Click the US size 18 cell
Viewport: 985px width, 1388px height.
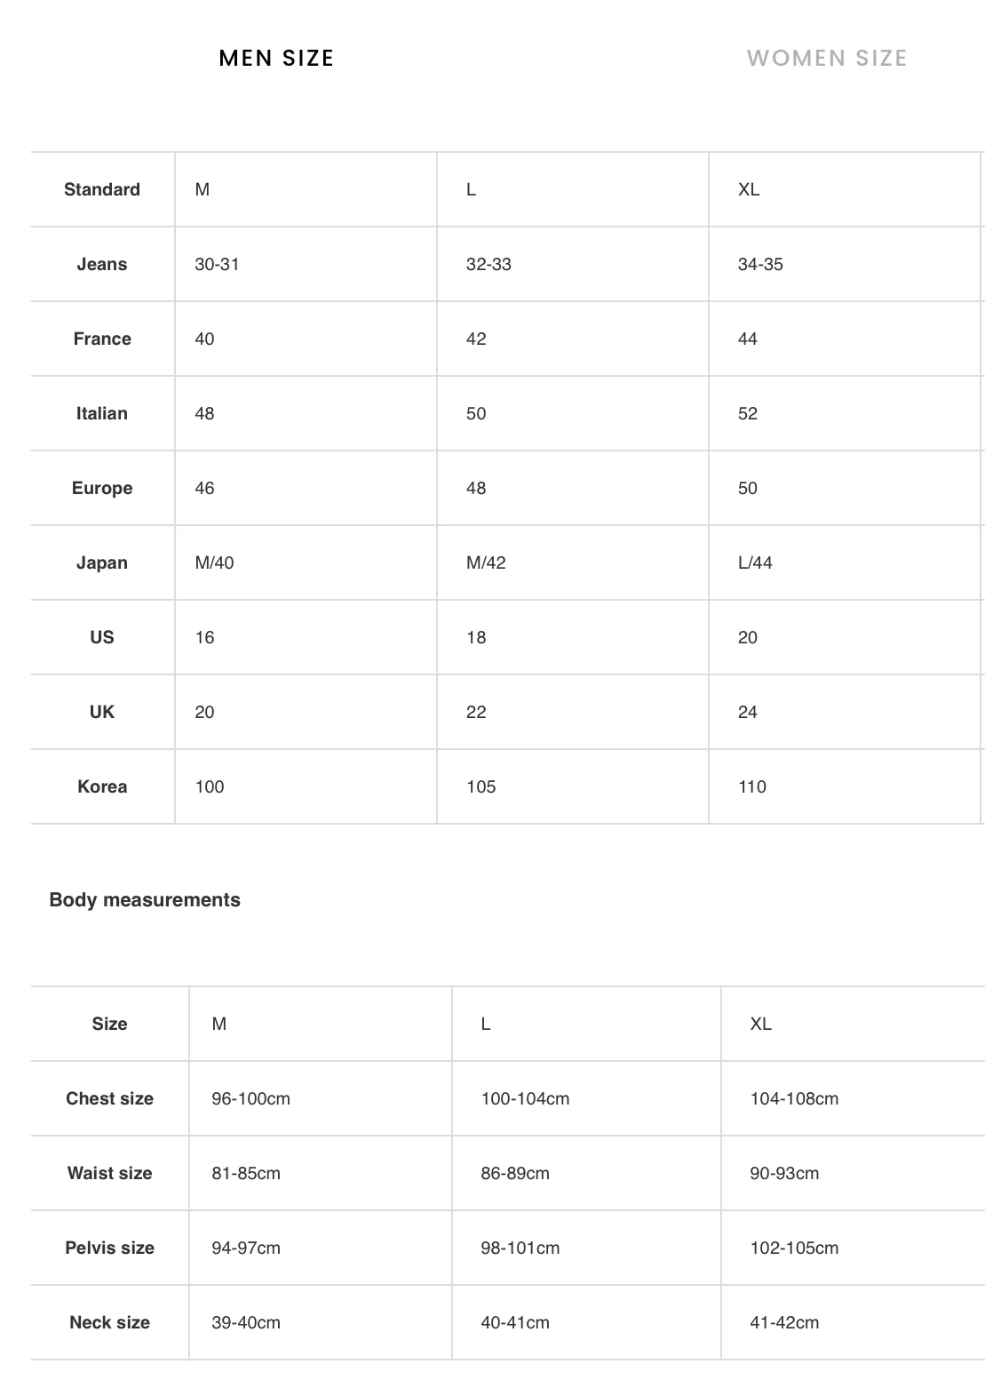[476, 637]
